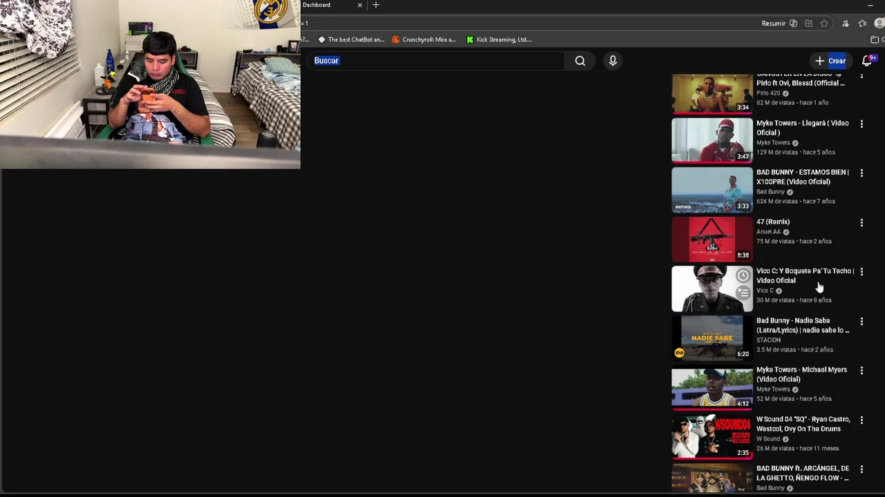Open the Nadie Sabe video thumbnail

click(x=712, y=338)
